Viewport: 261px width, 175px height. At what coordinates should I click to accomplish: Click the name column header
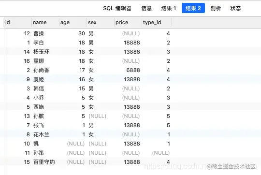point(45,22)
